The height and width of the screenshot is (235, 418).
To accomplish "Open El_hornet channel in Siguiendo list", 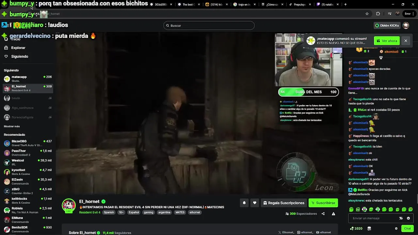I will coord(28,88).
